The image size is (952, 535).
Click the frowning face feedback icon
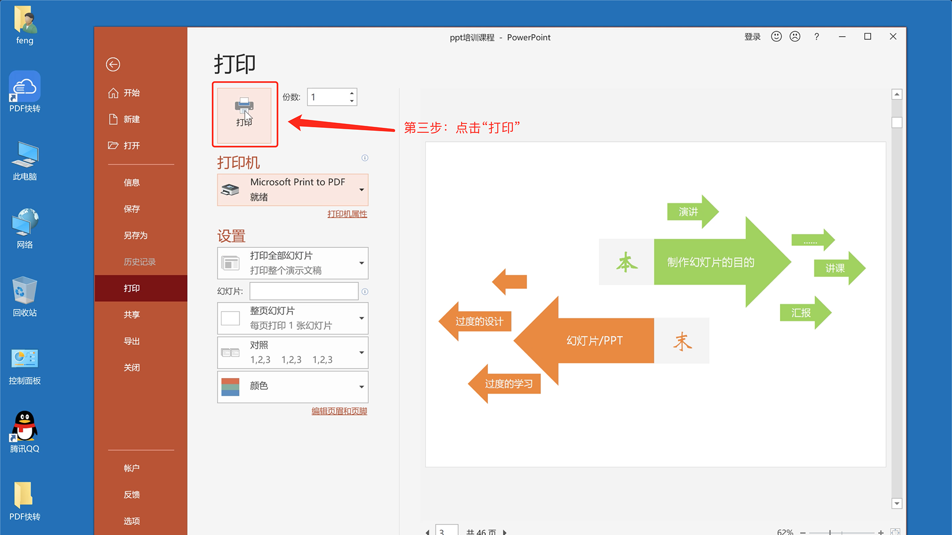[795, 36]
